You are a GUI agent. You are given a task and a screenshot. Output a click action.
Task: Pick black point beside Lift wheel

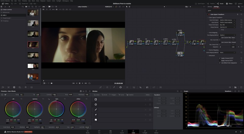pyautogui.click(x=5, y=99)
